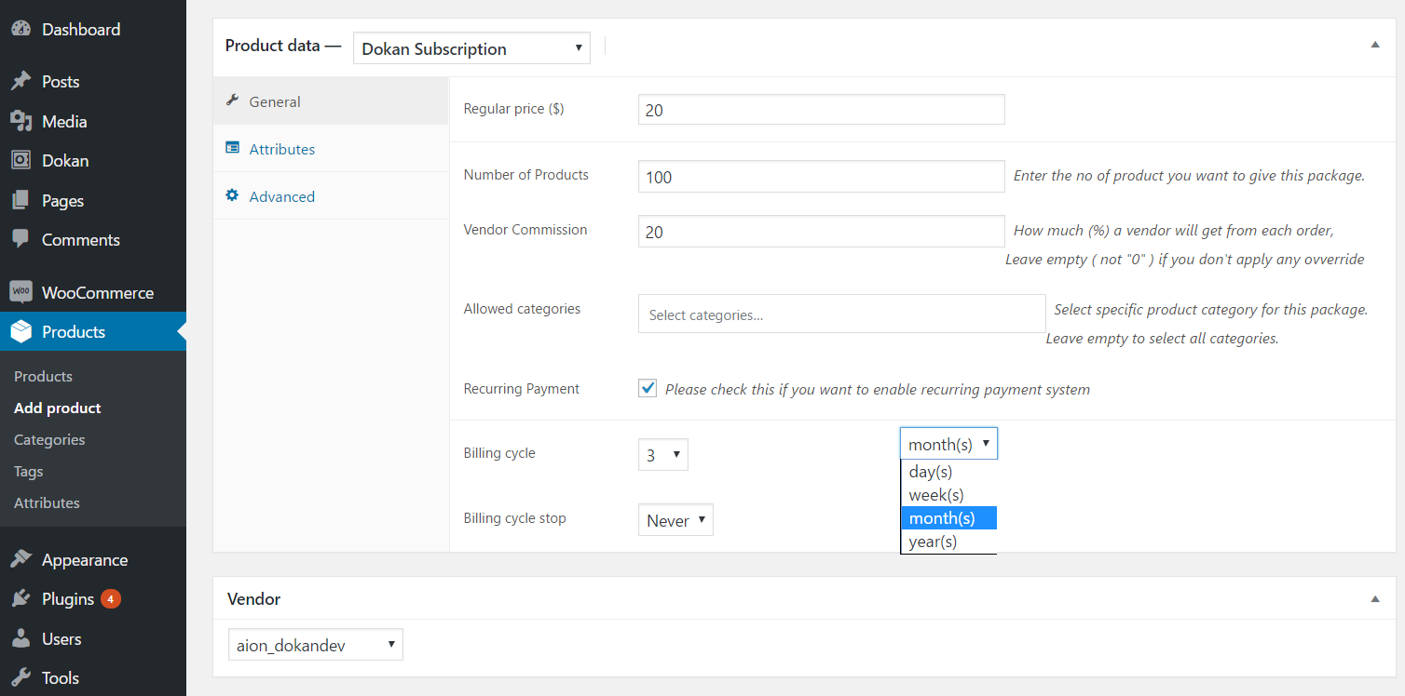Open the WooCommerce menu item
Screen dimensions: 1405x696
coord(93,292)
